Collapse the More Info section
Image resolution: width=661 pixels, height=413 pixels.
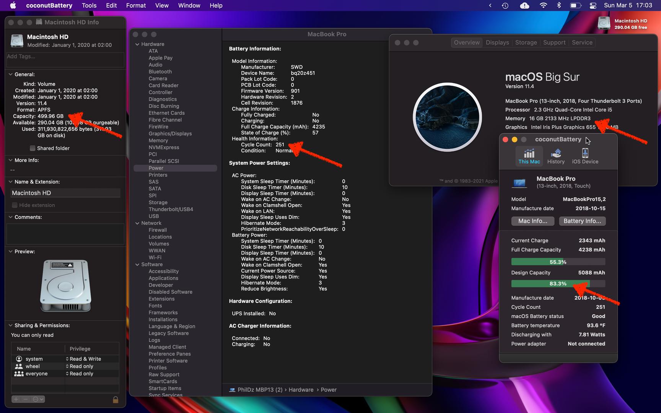[11, 160]
